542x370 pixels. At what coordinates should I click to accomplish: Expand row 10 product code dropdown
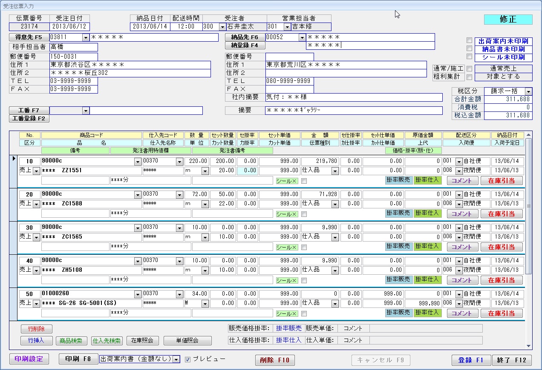pos(137,162)
